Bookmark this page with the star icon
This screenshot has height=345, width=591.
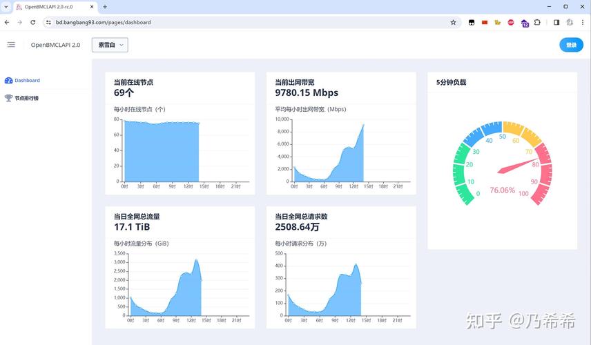[x=453, y=22]
